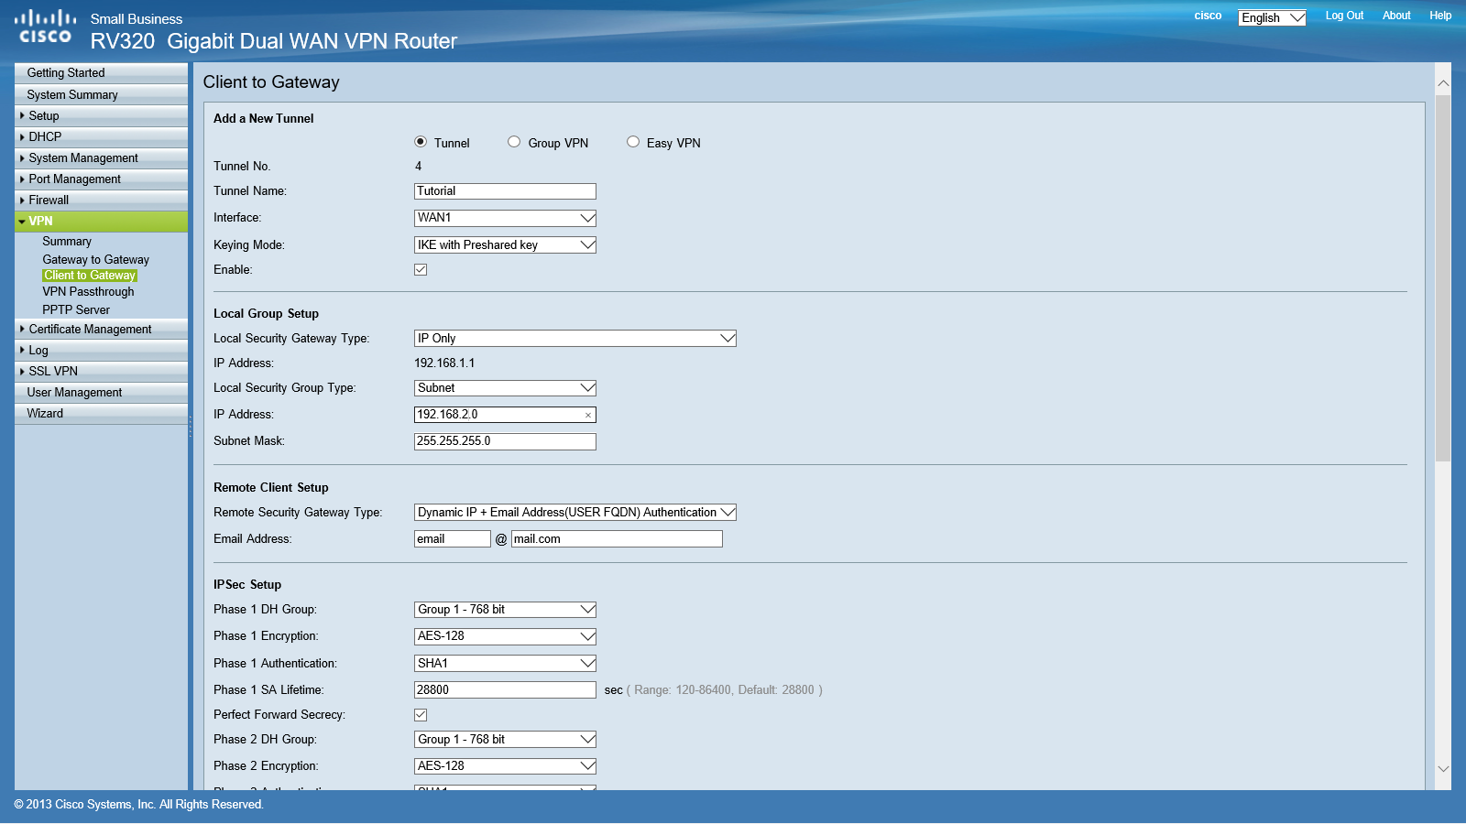Click the cisco username link
1466x824 pixels.
coord(1208,16)
